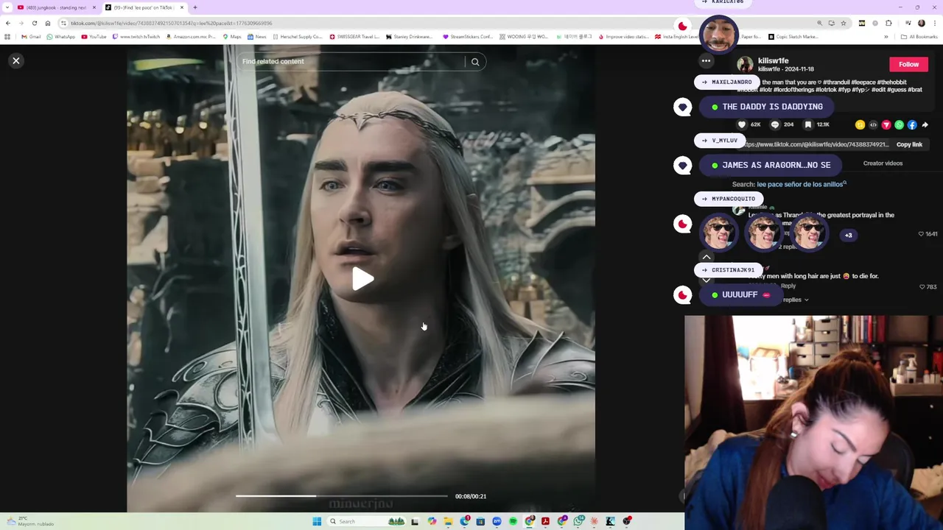The image size is (943, 530).
Task: Open the Maps bookmark
Action: (231, 37)
